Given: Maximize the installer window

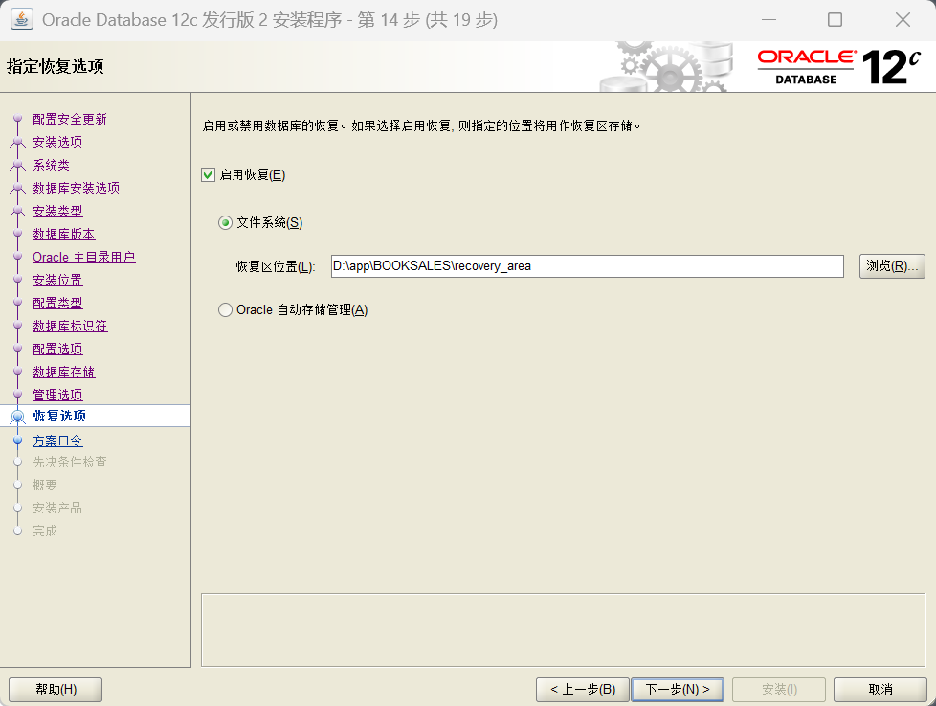Looking at the screenshot, I should (x=836, y=20).
